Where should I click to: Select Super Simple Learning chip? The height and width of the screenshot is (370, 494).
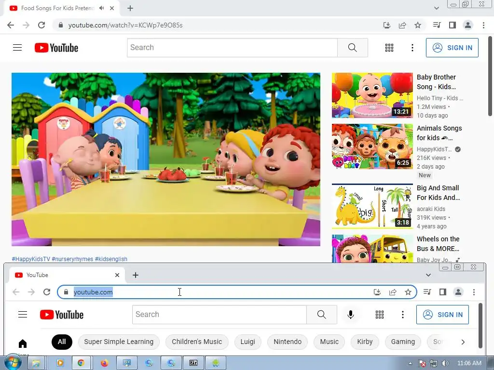tap(119, 342)
